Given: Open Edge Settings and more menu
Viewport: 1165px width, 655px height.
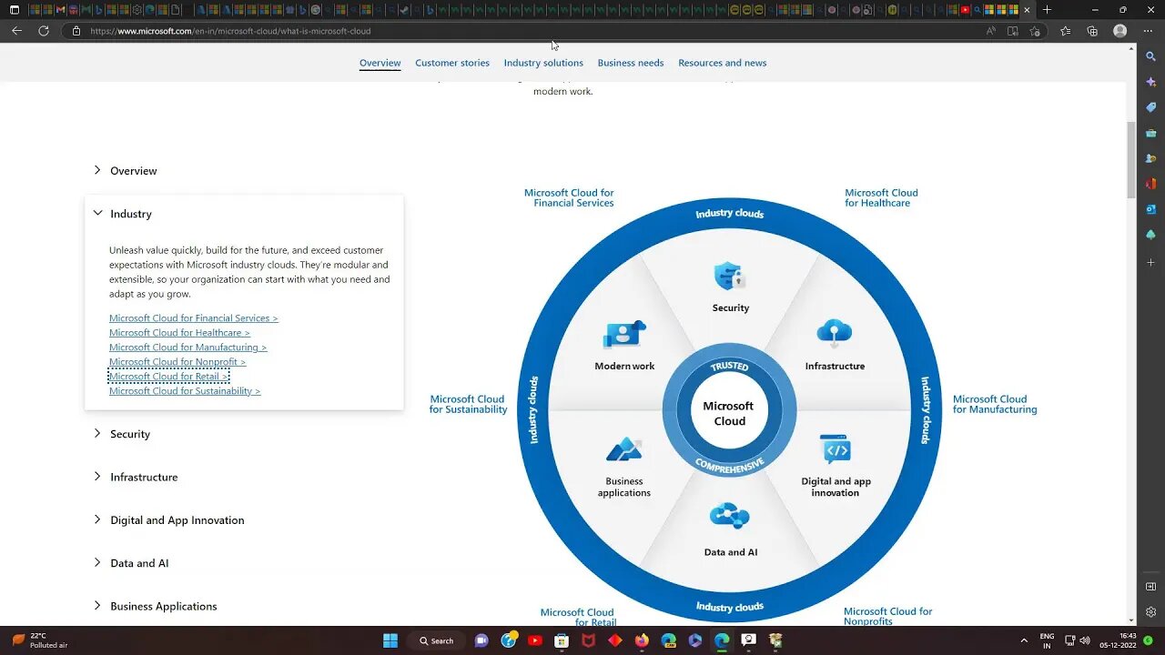Looking at the screenshot, I should pos(1147,31).
